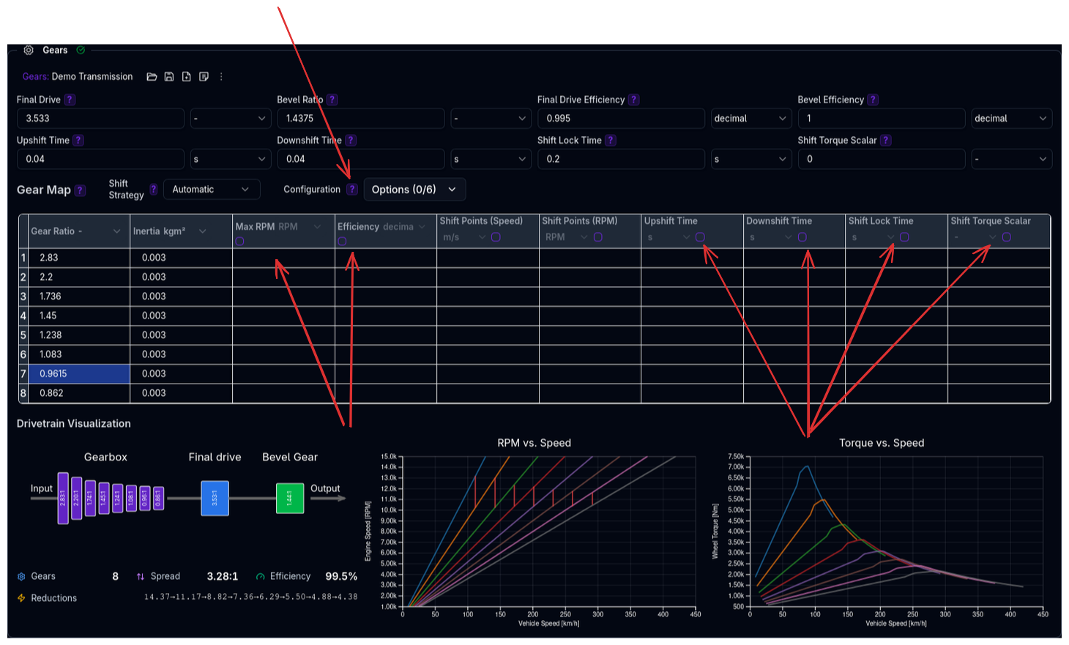
Task: Open the notes icon next to Demo Transmission
Action: tap(204, 77)
